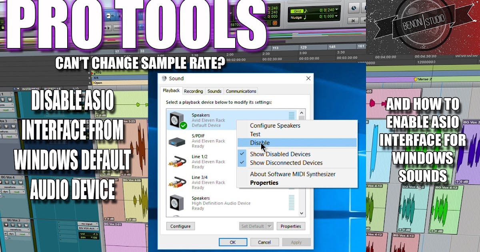This screenshot has height=252, width=480.
Task: Select the Speakers Avid Eleven Rack device icon
Action: [x=175, y=120]
